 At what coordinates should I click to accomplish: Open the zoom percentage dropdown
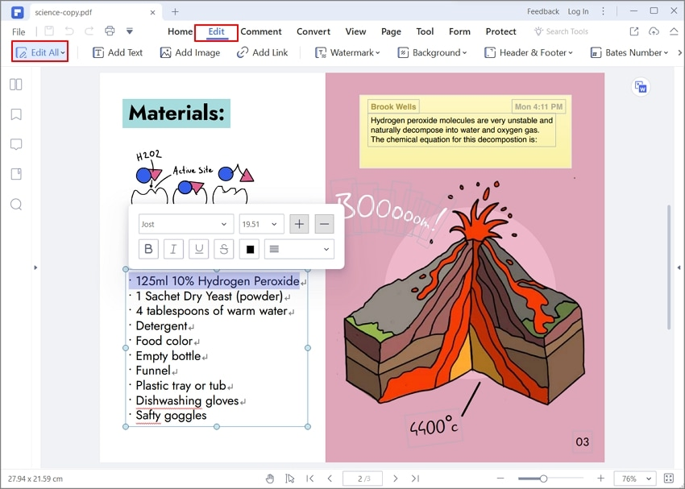(635, 478)
